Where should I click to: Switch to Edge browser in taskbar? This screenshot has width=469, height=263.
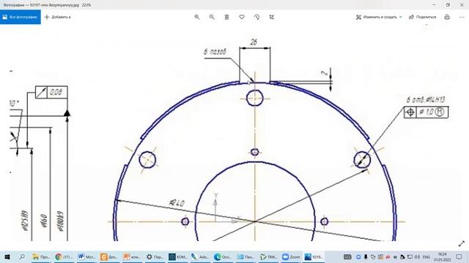[x=223, y=256]
